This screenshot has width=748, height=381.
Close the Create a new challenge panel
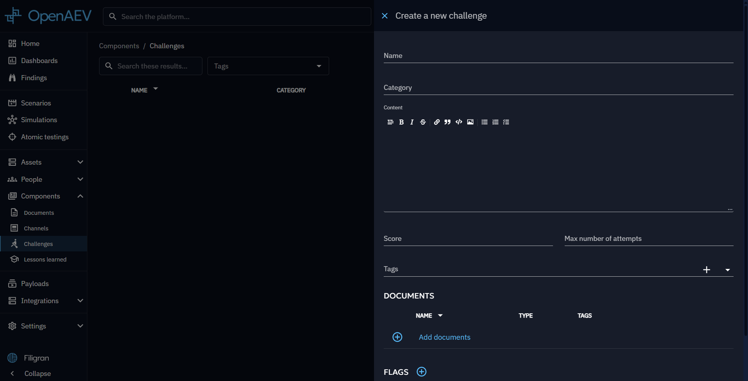(385, 16)
